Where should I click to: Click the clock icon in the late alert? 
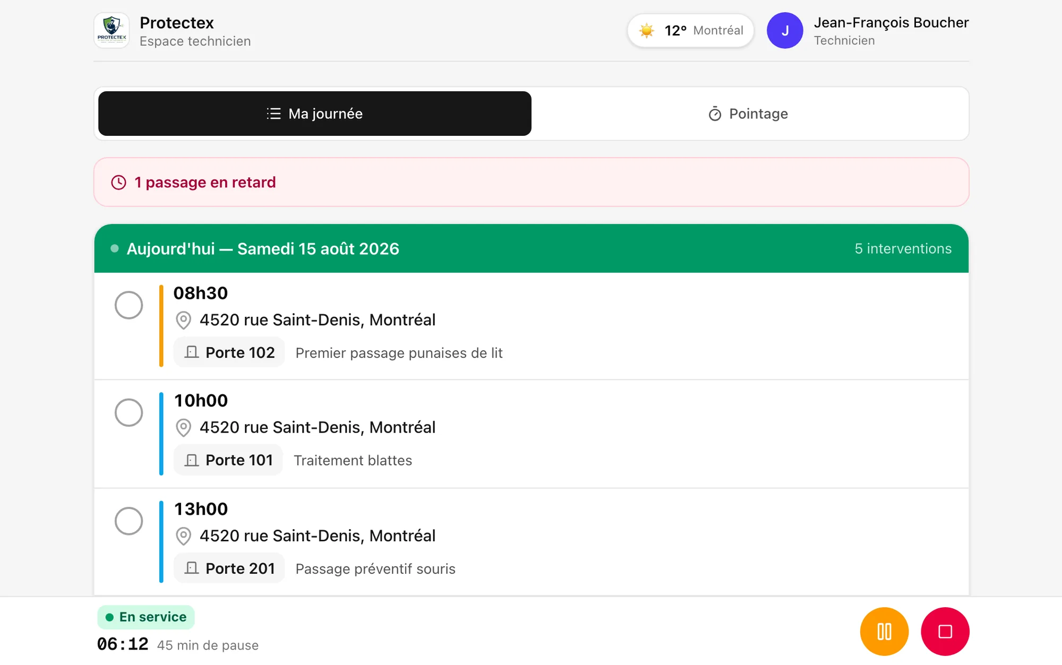coord(118,183)
